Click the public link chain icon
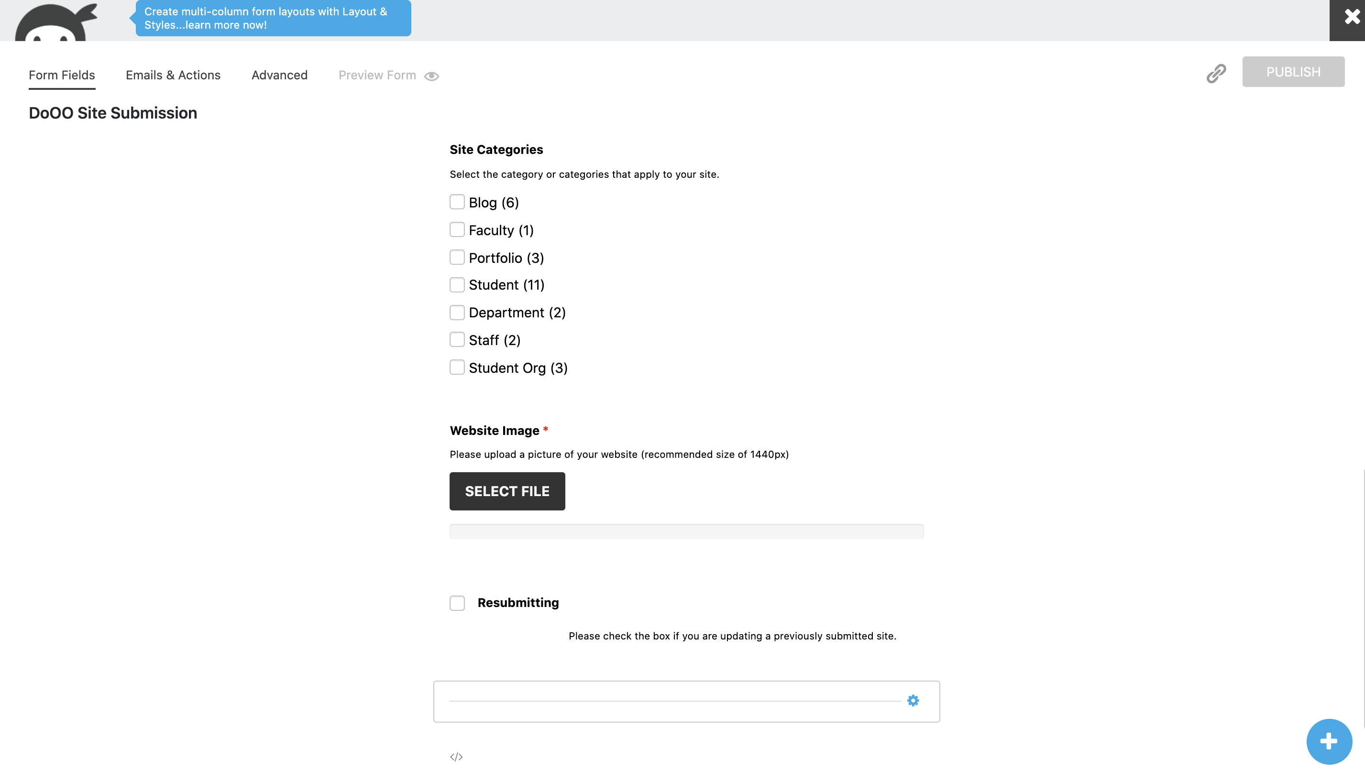 [x=1216, y=74]
